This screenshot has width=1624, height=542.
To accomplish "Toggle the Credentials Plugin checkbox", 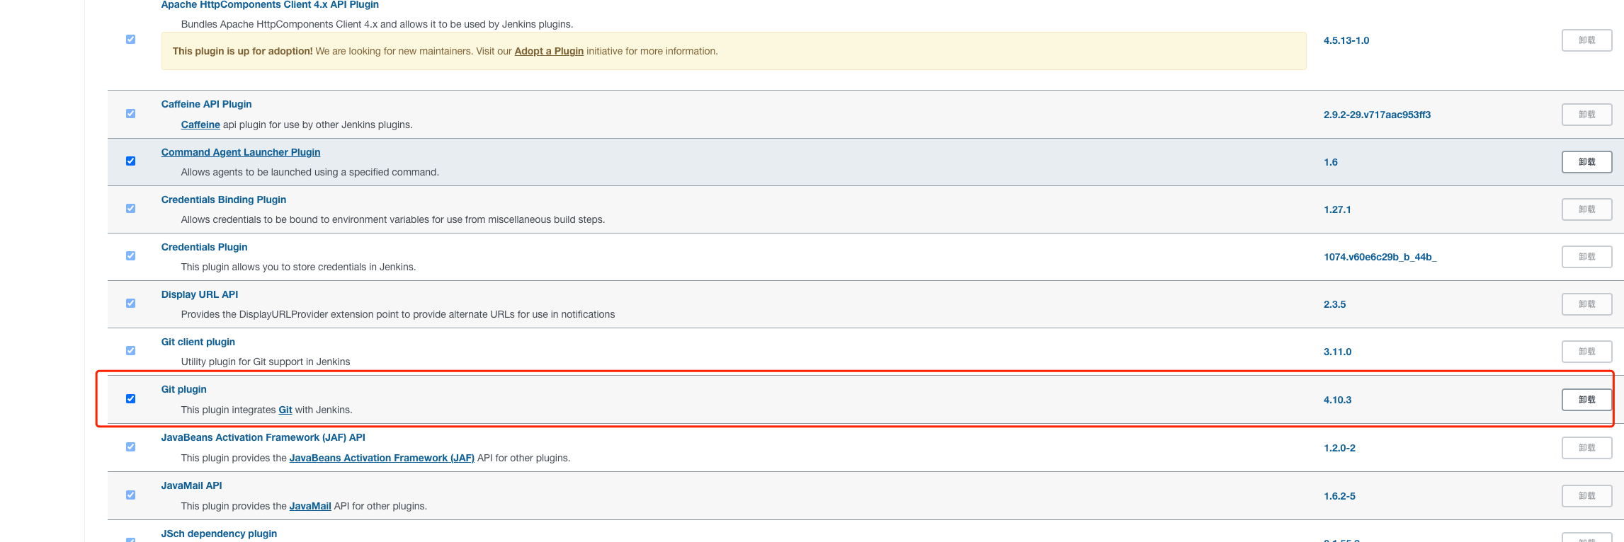I will (x=130, y=256).
